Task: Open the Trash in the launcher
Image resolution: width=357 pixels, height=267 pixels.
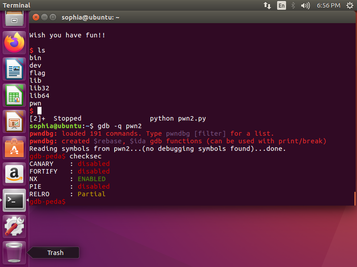Action: point(14,252)
